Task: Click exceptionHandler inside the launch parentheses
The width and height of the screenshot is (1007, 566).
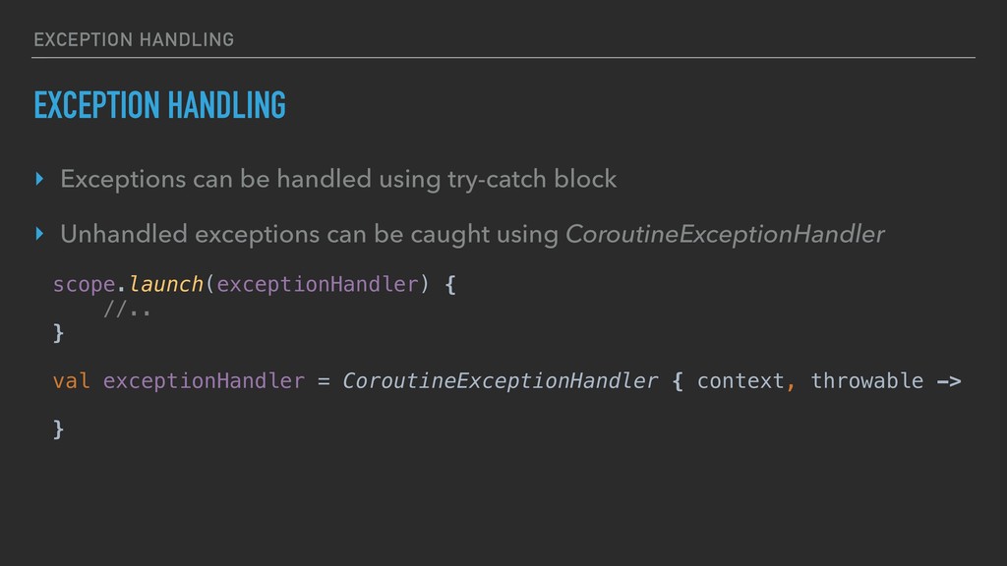Action: point(318,284)
